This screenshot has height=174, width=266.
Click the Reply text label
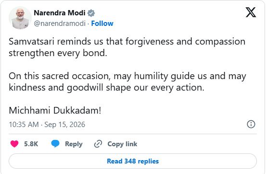[74, 144]
